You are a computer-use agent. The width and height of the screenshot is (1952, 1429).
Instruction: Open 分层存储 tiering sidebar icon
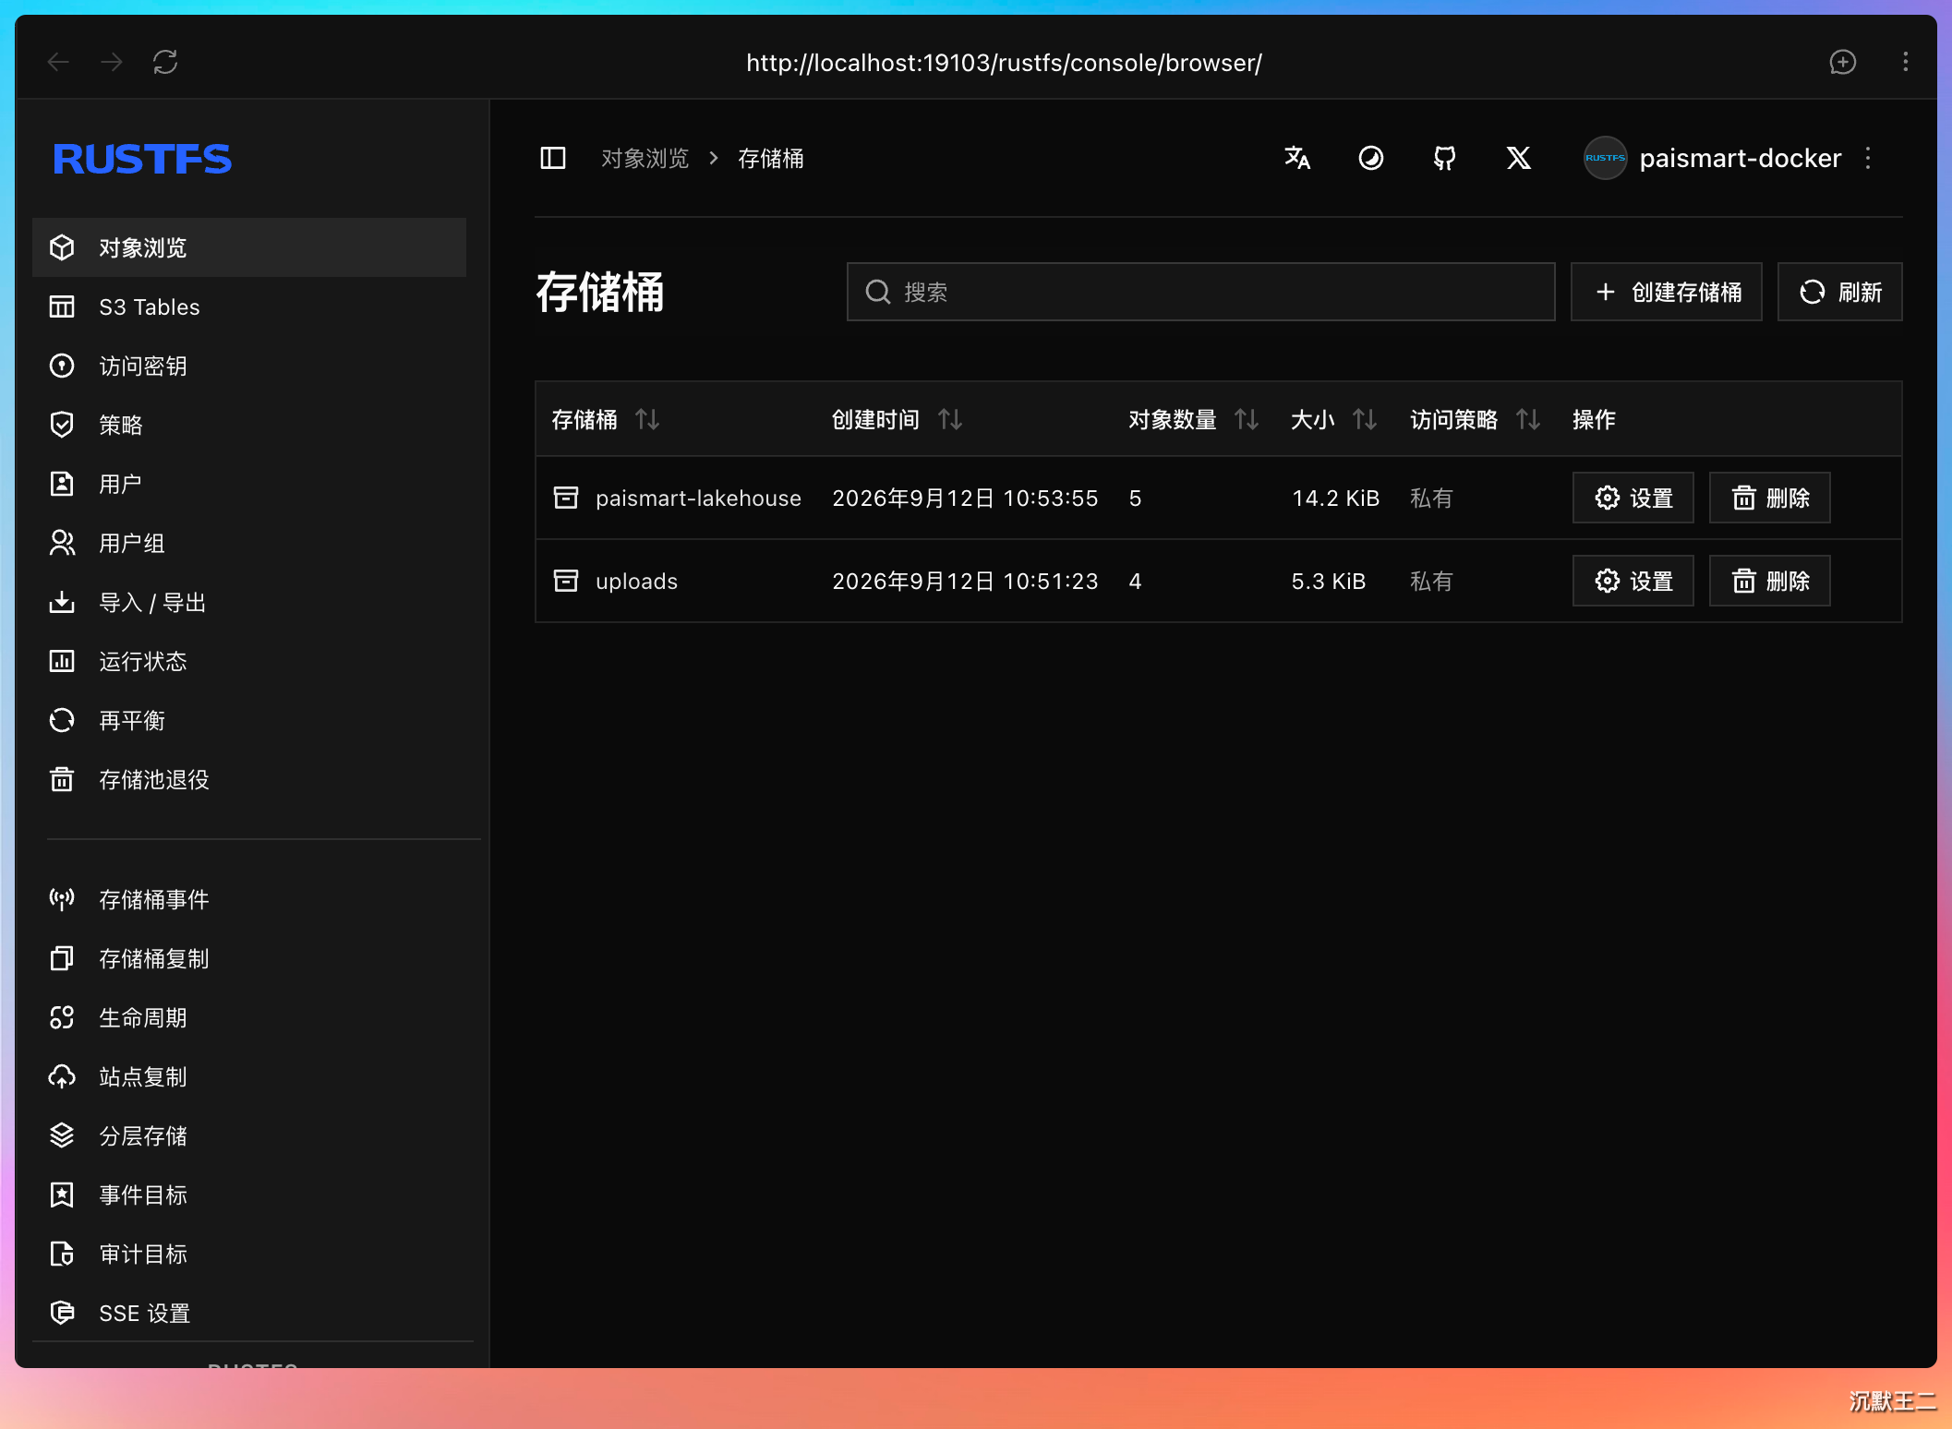tap(62, 1135)
